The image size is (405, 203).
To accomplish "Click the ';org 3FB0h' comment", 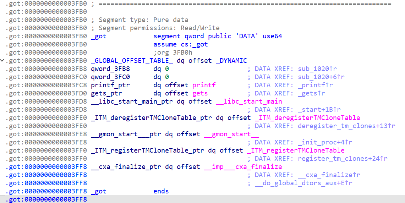I will click(x=173, y=53).
